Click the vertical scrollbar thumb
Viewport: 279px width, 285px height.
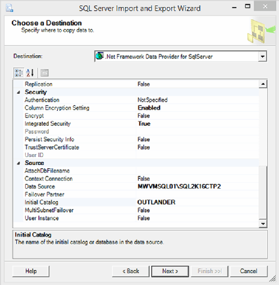[263, 192]
